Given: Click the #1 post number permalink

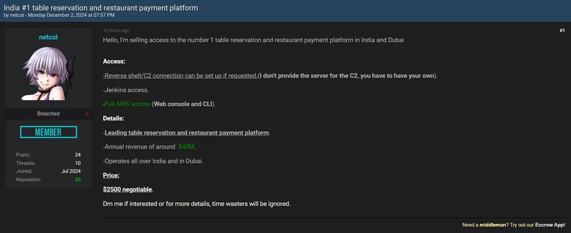Looking at the screenshot, I should (x=562, y=31).
